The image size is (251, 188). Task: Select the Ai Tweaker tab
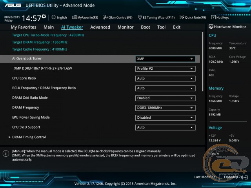point(72,27)
